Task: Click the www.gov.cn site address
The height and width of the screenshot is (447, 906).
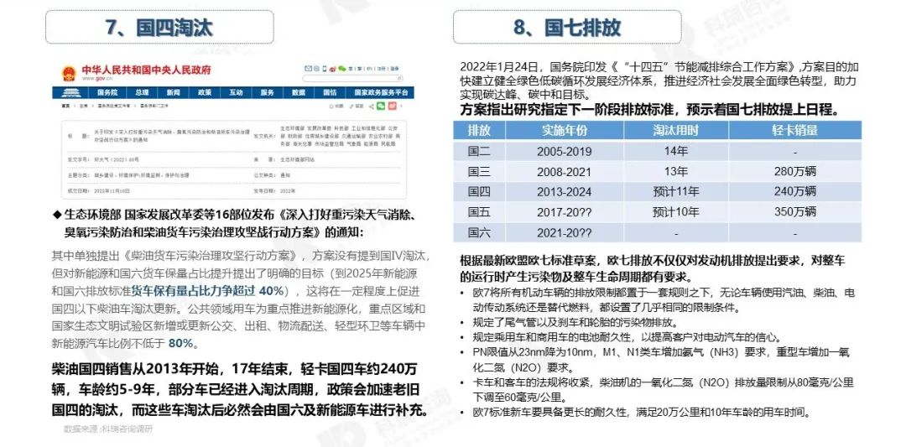Action: point(92,79)
